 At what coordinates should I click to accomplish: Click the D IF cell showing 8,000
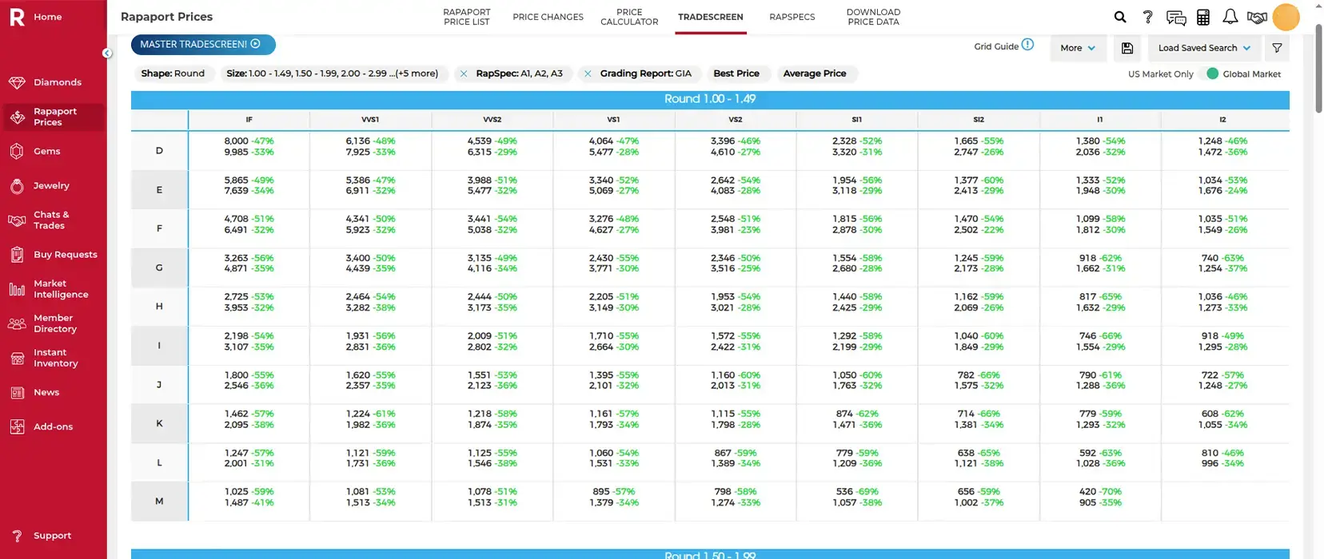click(249, 146)
